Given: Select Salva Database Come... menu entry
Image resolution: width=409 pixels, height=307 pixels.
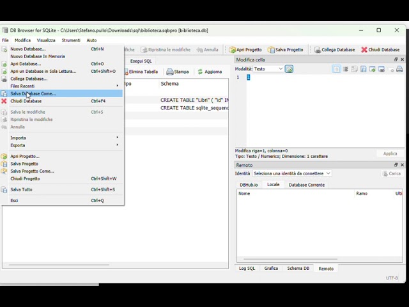Looking at the screenshot, I should click(x=61, y=93).
